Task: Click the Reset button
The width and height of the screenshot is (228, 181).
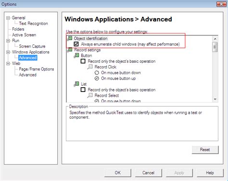Action: [x=205, y=150]
